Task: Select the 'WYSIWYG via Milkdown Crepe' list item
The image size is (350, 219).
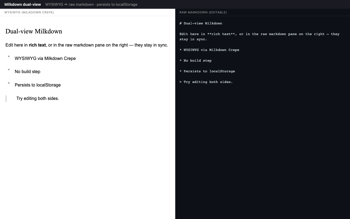Action: tap(45, 58)
